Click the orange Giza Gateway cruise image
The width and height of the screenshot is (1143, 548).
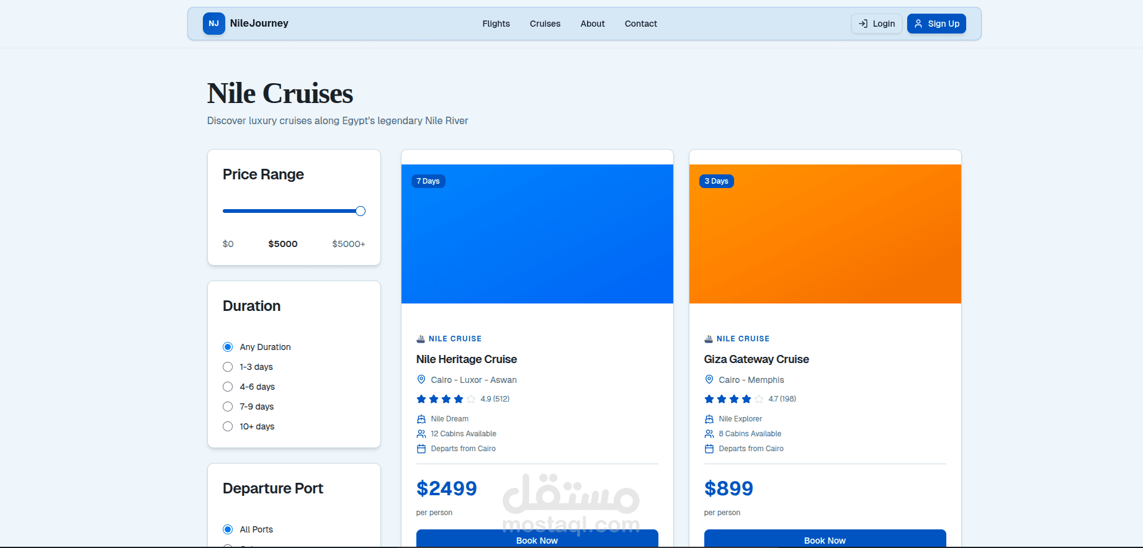coord(825,234)
